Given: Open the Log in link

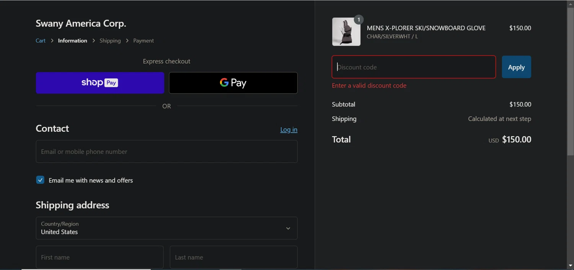Looking at the screenshot, I should (289, 129).
